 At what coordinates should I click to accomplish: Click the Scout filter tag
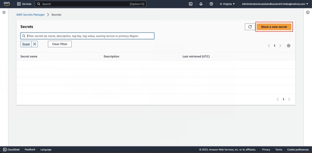(26, 44)
